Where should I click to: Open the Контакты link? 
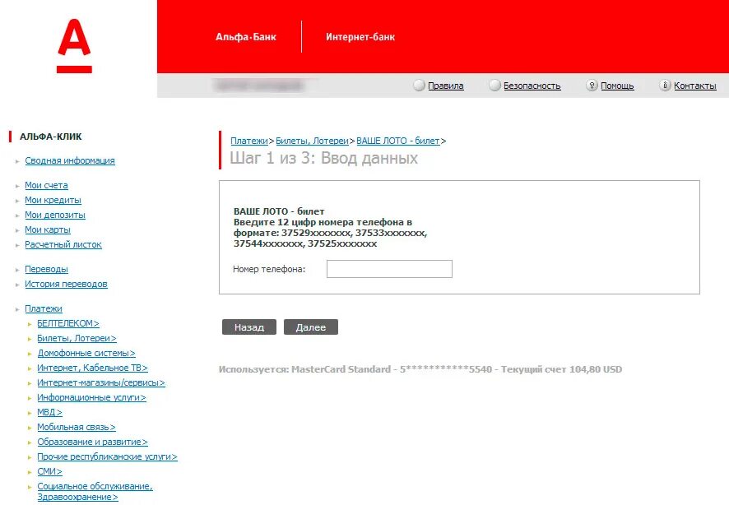tap(695, 86)
